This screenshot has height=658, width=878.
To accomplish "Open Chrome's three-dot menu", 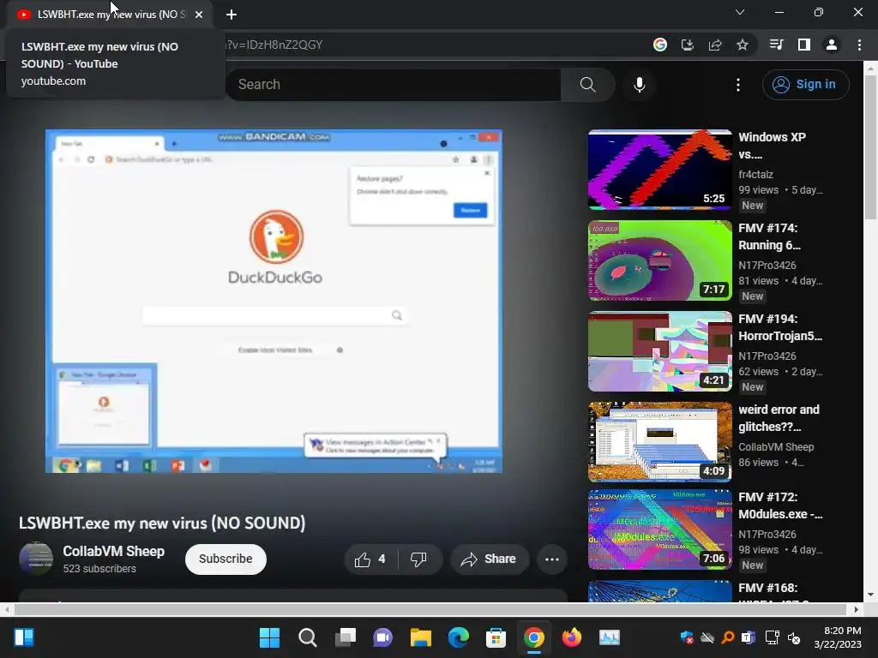I will point(859,45).
